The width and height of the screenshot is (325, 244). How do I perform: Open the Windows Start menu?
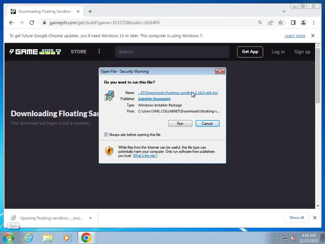(x=8, y=238)
